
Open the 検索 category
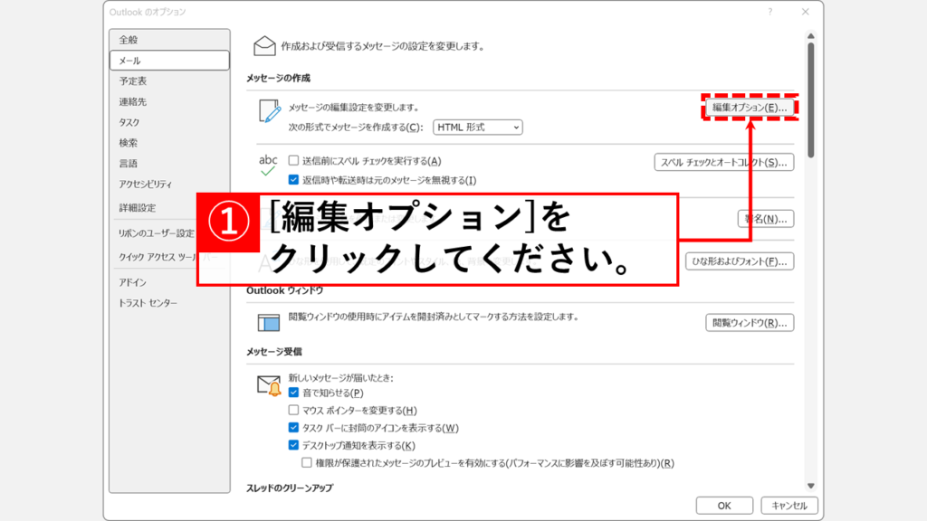coord(169,142)
